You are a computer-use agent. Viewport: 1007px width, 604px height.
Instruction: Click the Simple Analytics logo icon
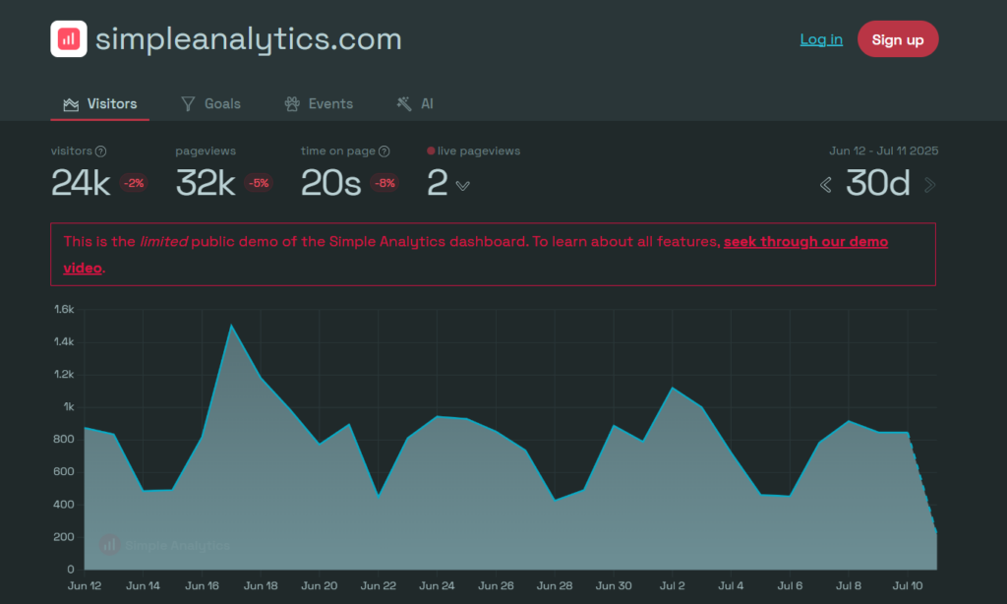click(x=69, y=39)
